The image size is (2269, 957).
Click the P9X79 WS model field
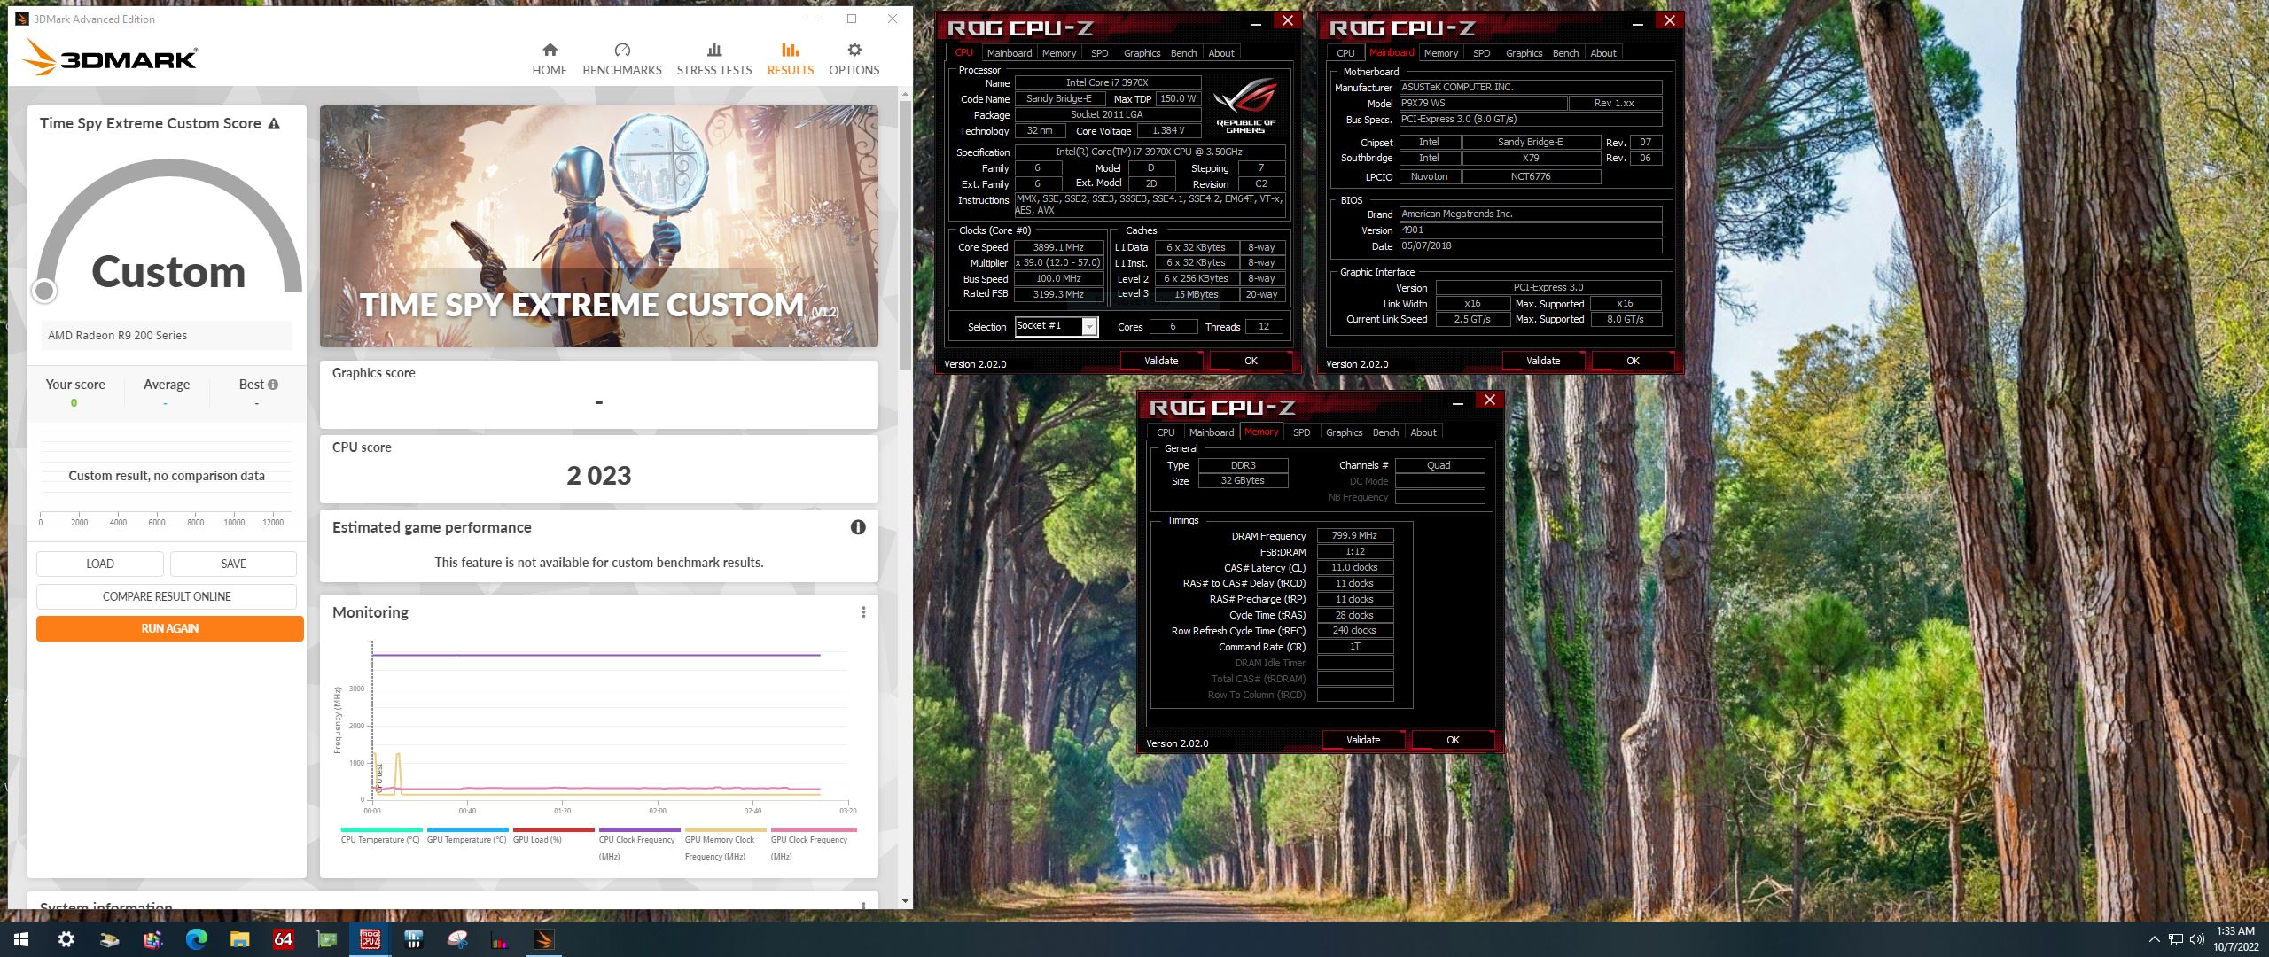click(x=1482, y=103)
